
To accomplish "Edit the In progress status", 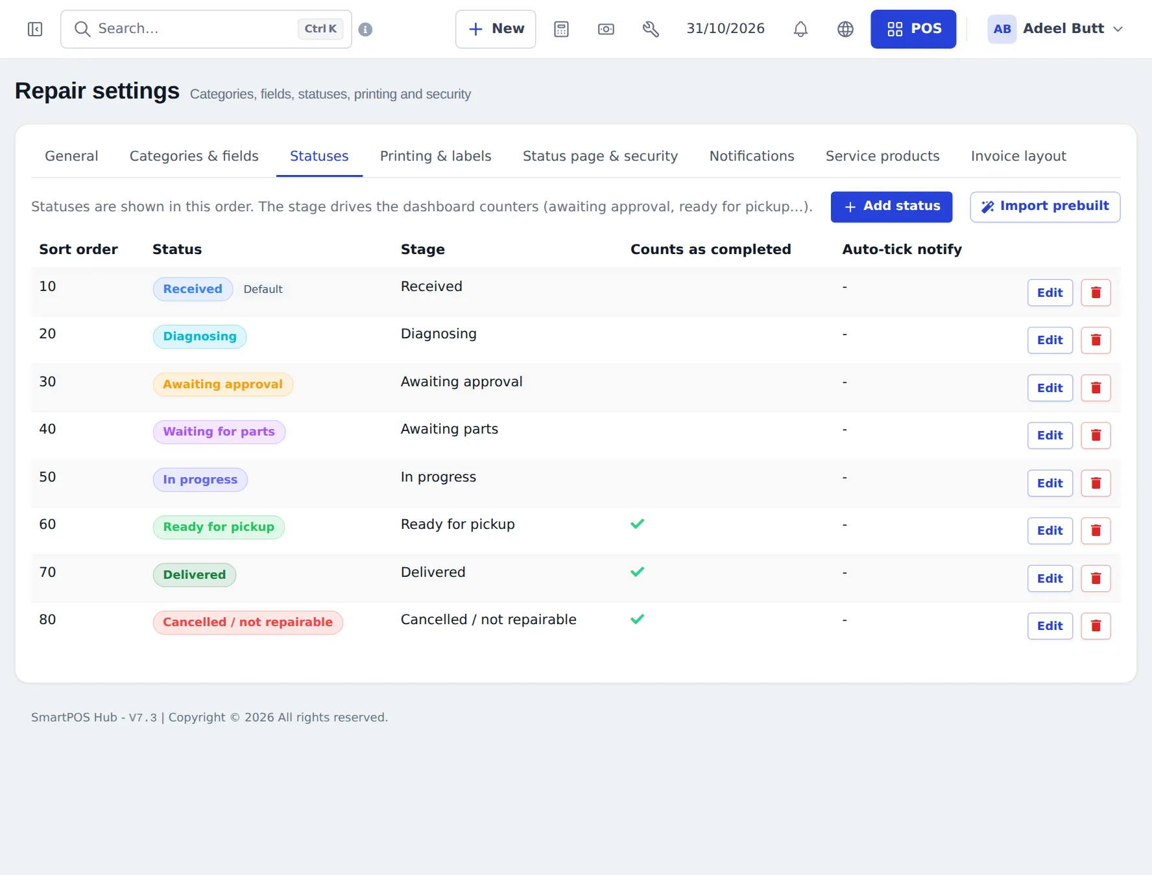I will pyautogui.click(x=1050, y=483).
